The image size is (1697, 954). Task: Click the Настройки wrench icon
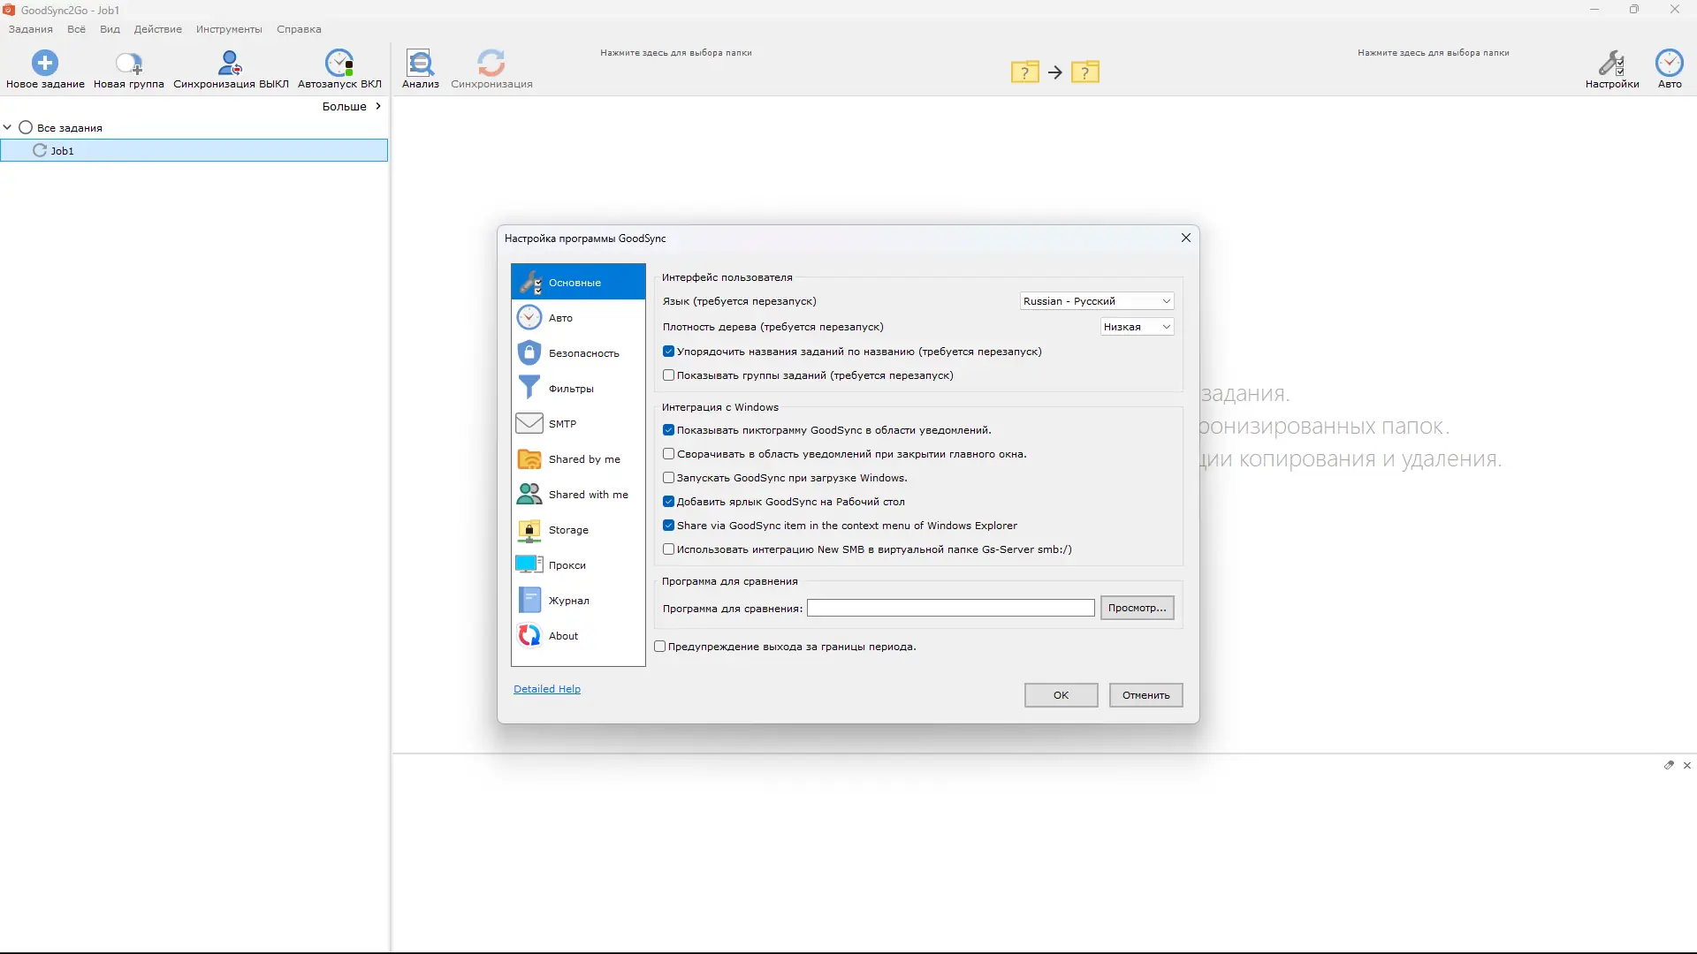(1611, 63)
